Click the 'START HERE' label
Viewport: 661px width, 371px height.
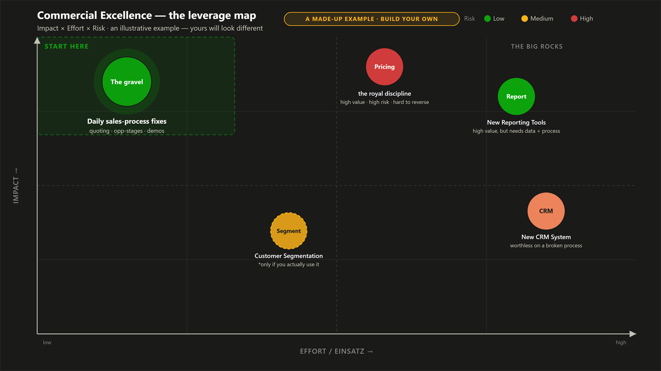(x=67, y=47)
